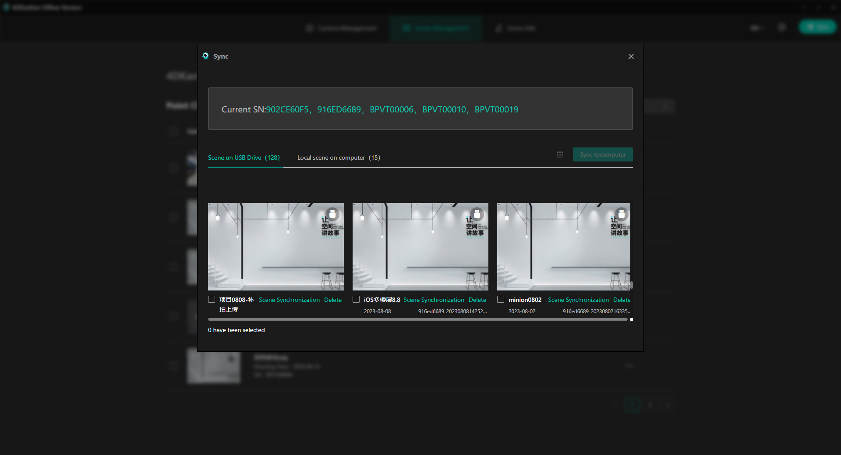The image size is (841, 455).
Task: Click Scene Synchronization for minion0802
Action: 578,300
